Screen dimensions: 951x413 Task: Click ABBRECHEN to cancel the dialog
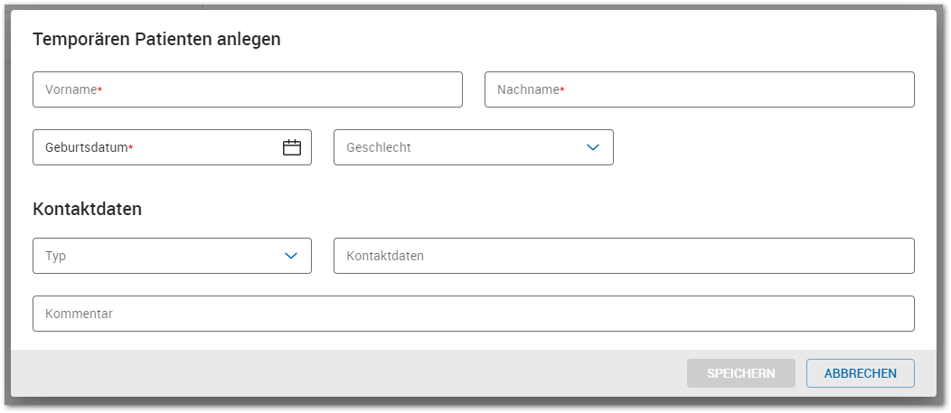(x=860, y=373)
